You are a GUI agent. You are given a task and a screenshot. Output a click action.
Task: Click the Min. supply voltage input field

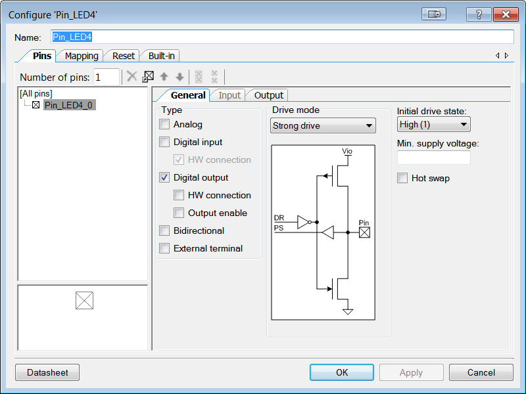433,158
